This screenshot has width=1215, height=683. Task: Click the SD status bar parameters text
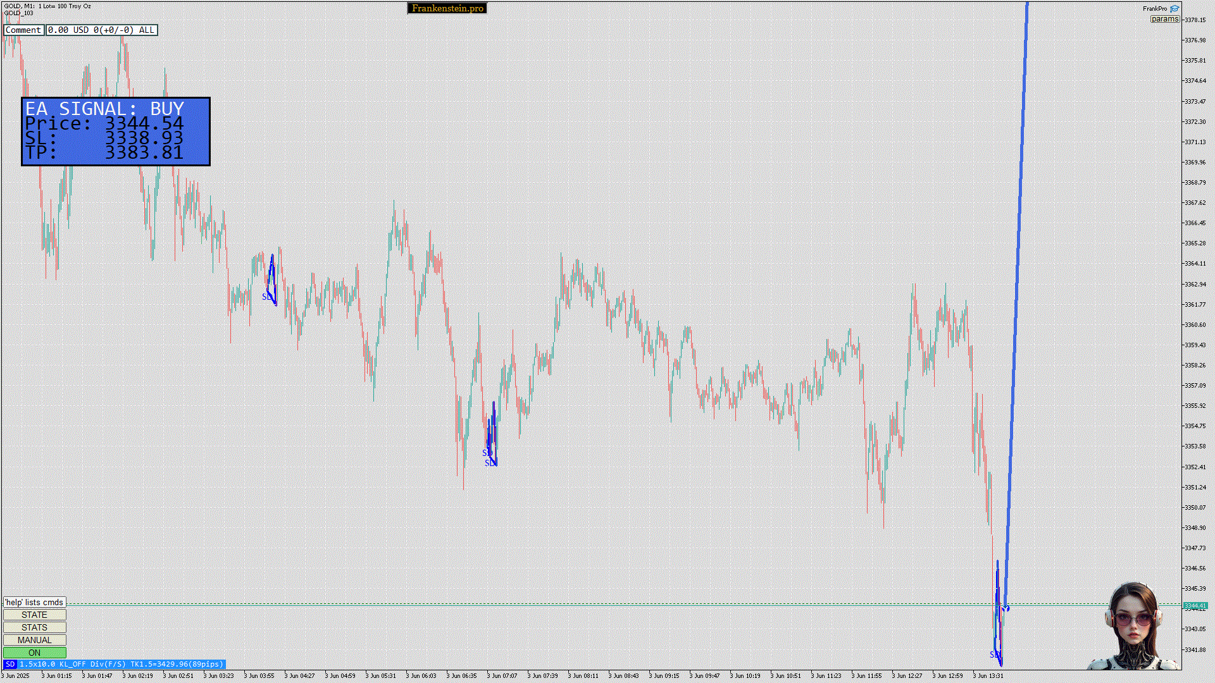[x=121, y=665]
